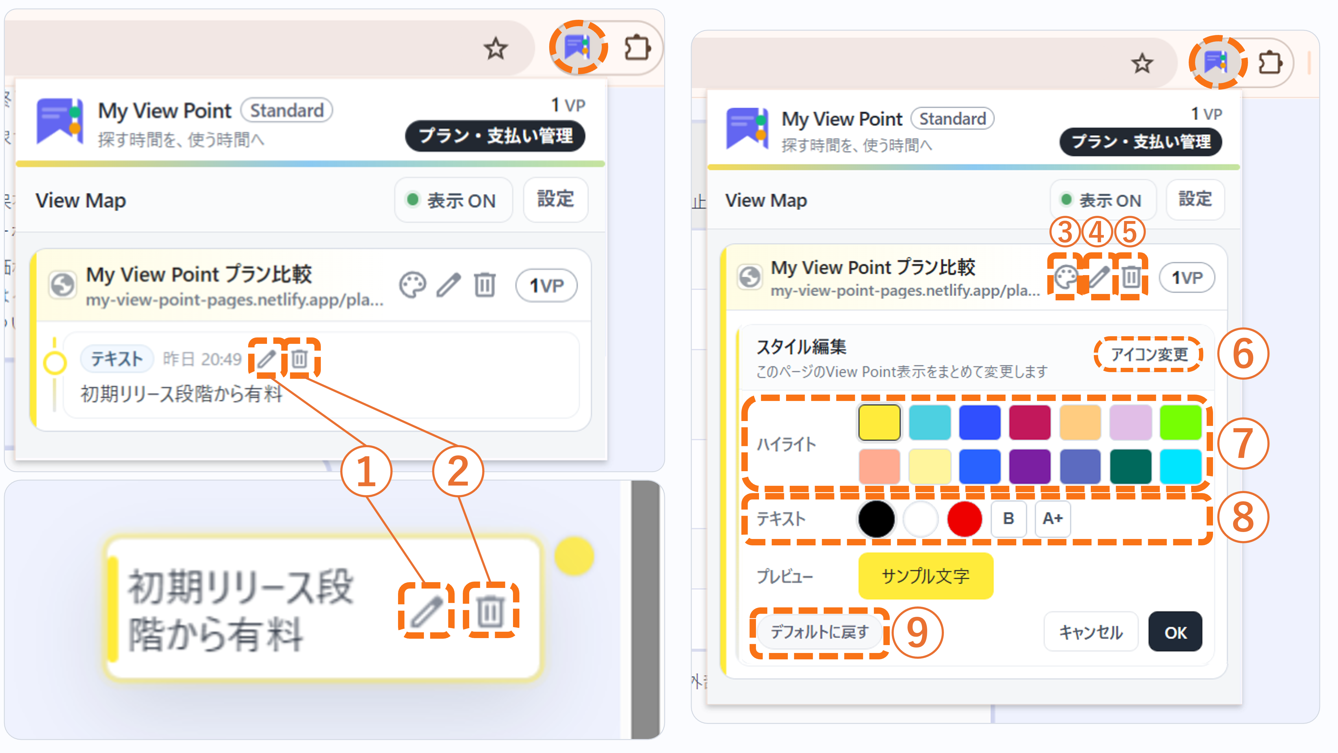Click My View Point logo in right popup header
Viewport: 1338px width, 753px height.
[x=747, y=129]
